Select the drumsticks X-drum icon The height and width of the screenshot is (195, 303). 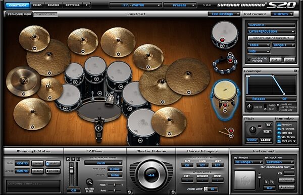tap(226, 132)
